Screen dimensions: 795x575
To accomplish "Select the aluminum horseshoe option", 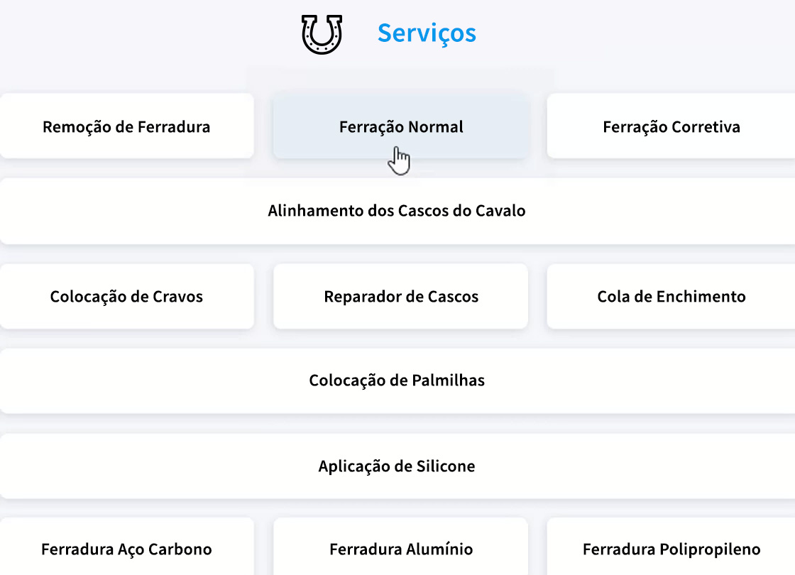I will 400,549.
